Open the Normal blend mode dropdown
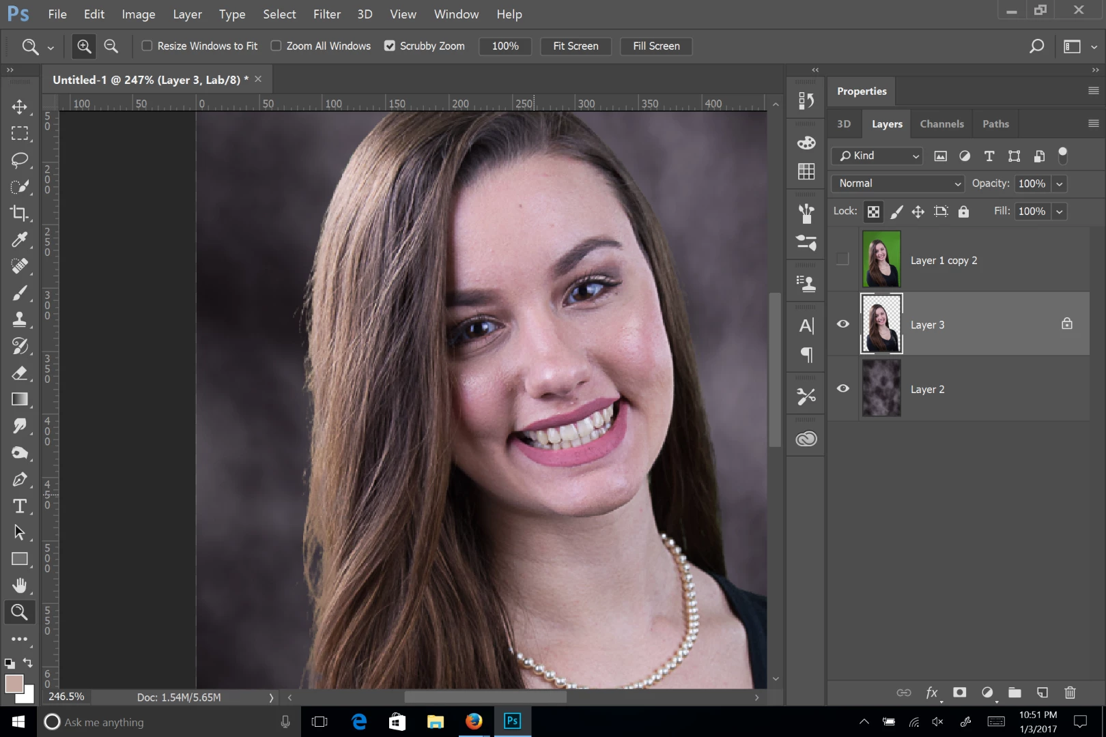Viewport: 1106px width, 737px height. [x=898, y=184]
